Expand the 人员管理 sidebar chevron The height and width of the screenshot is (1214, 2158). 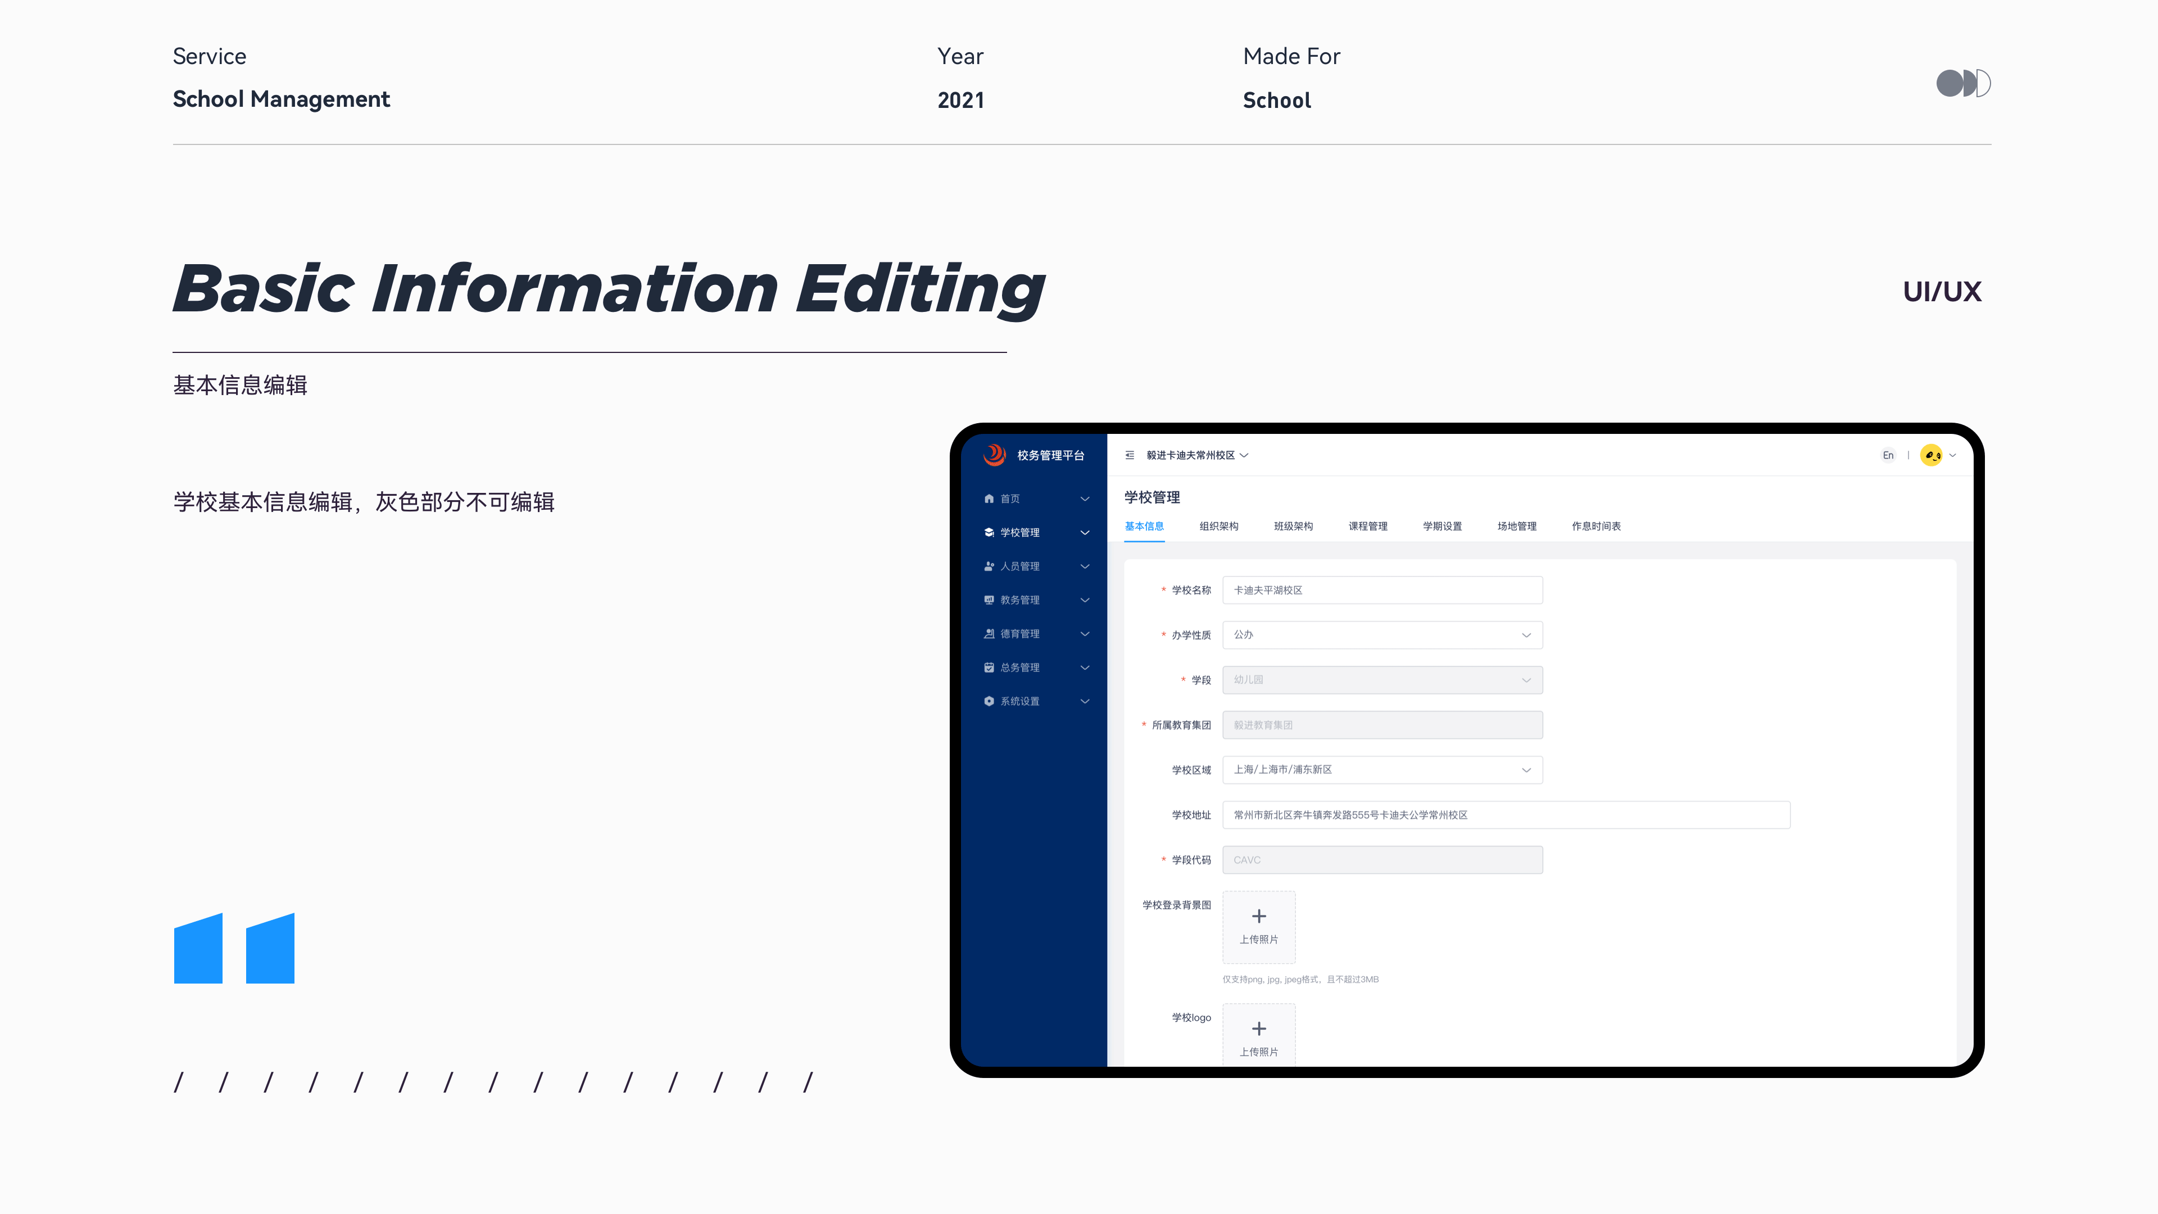(x=1085, y=567)
